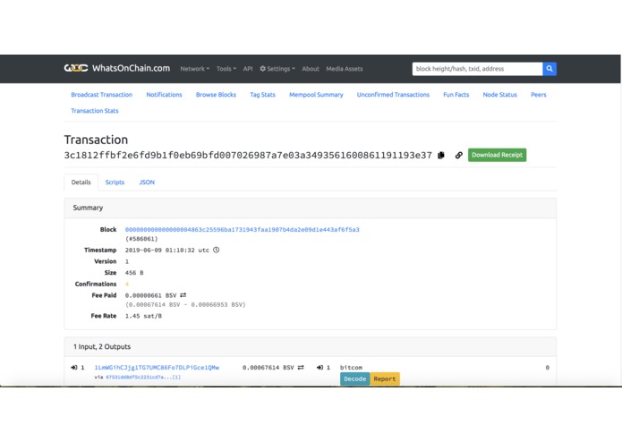The height and width of the screenshot is (442, 622).
Task: Click the output arrow icon before bitcom
Action: (x=320, y=367)
